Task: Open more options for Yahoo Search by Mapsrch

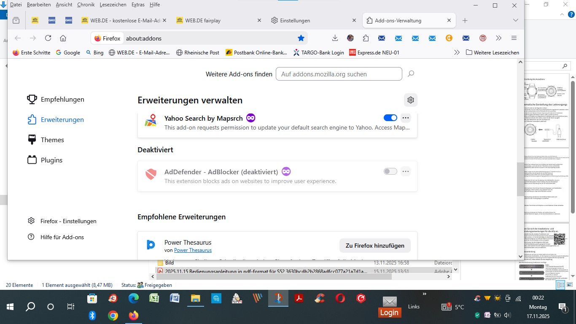Action: pos(406,118)
